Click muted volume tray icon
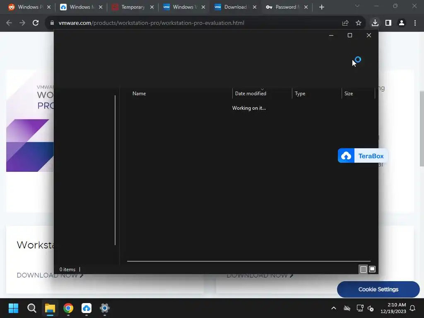The height and width of the screenshot is (318, 424). coord(371,308)
